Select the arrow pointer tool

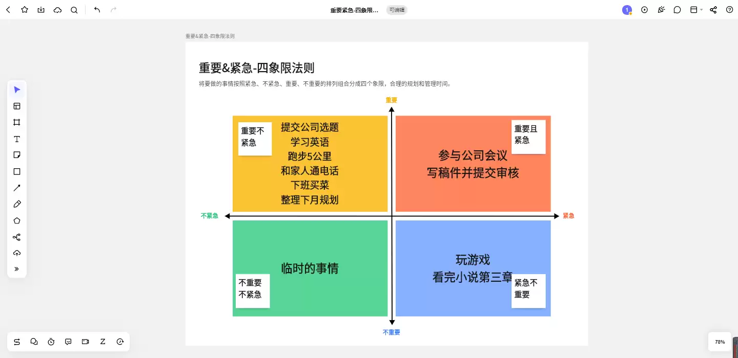pos(17,90)
